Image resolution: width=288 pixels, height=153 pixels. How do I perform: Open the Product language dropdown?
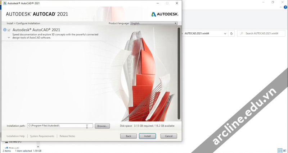[x=154, y=23]
